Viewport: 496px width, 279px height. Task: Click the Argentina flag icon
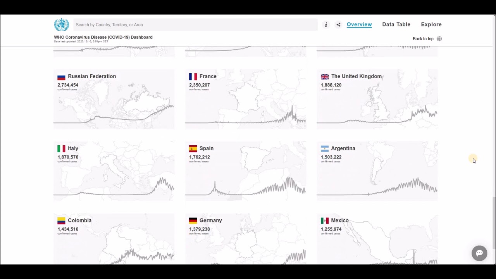324,149
